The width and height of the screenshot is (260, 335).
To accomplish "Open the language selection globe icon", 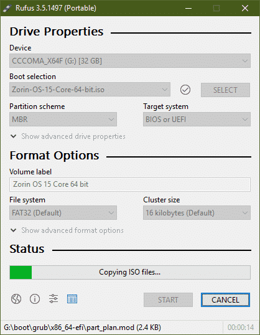I will (x=16, y=299).
